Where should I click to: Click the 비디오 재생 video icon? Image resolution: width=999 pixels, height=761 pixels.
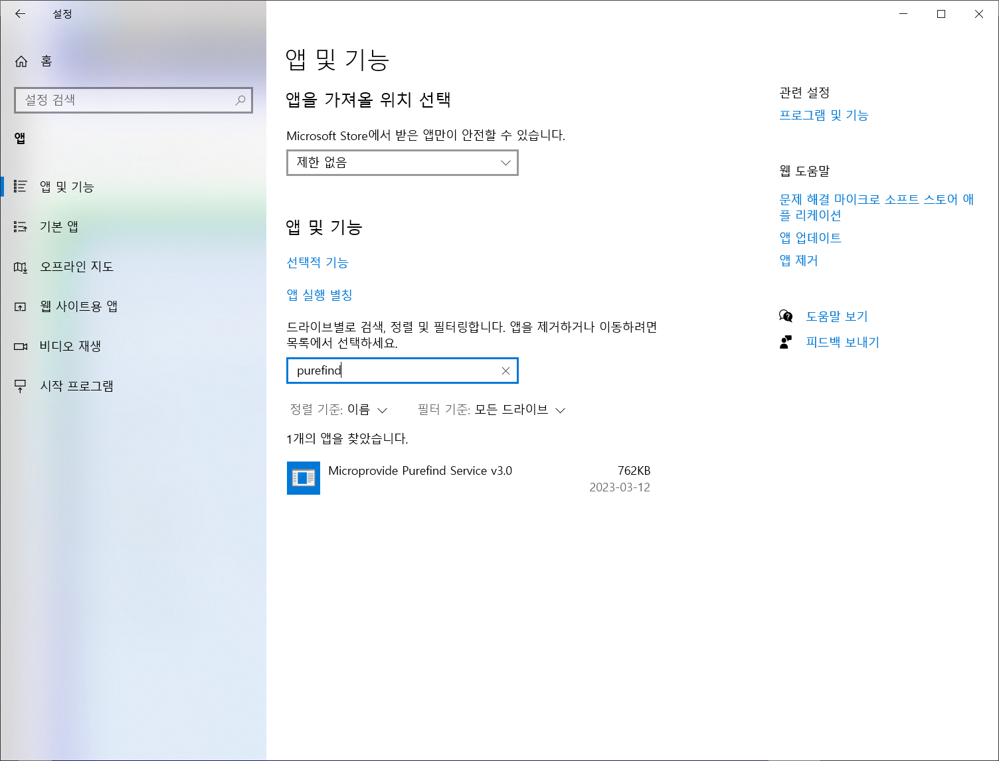coord(20,346)
